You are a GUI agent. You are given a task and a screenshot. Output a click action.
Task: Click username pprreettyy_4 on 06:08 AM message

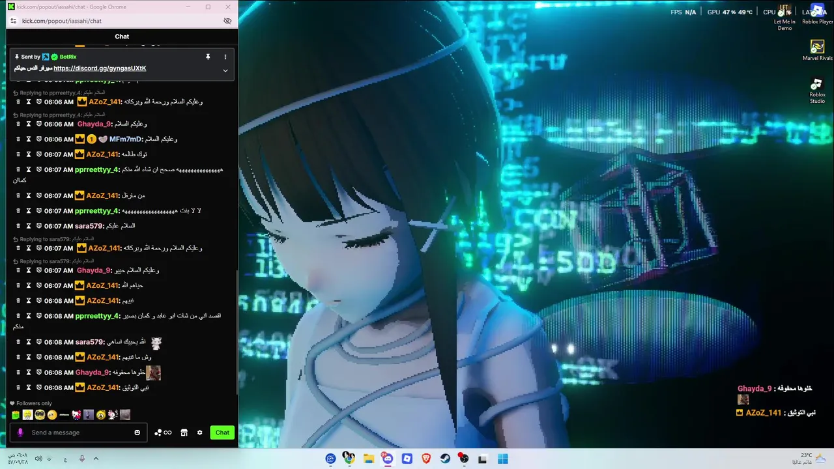click(x=97, y=316)
